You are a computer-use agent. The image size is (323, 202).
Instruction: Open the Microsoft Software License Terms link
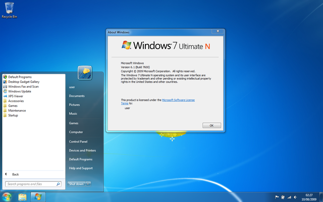pos(178,100)
